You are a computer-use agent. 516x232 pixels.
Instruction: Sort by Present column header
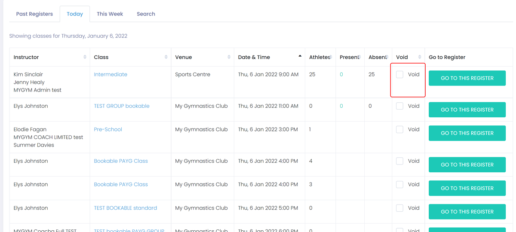tap(350, 57)
